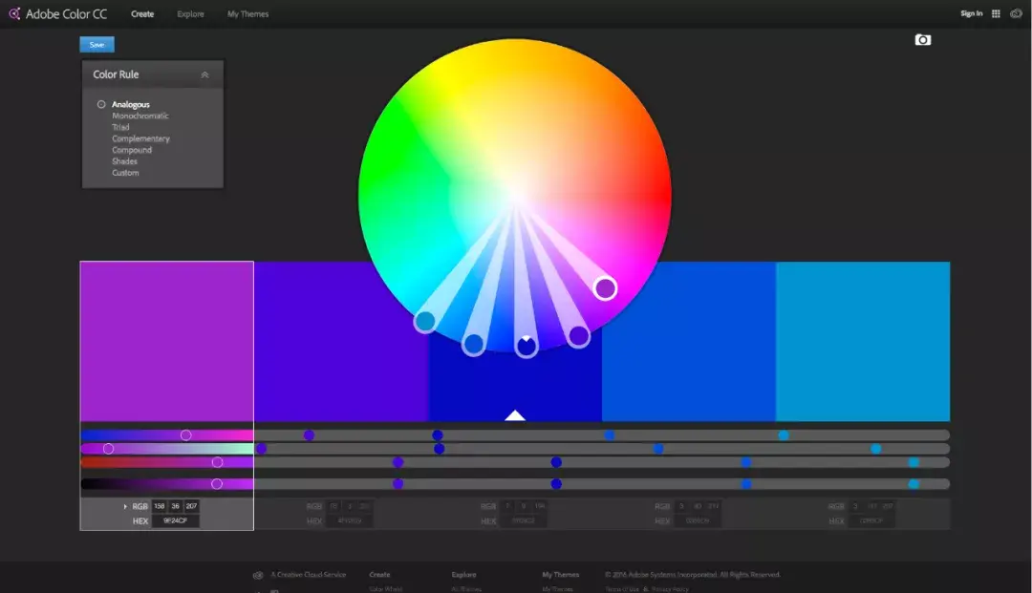Click footer Create link
This screenshot has width=1032, height=593.
[x=379, y=575]
